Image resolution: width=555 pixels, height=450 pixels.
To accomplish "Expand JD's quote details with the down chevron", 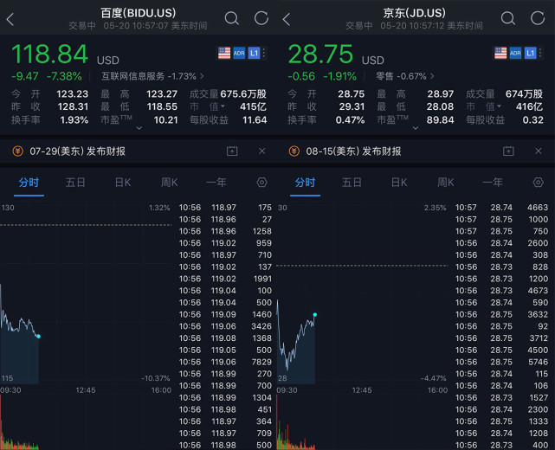I will click(416, 128).
